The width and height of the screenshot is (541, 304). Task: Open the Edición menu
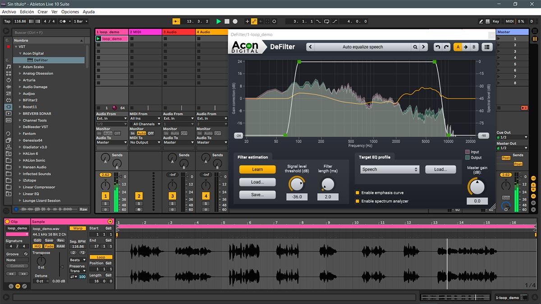coord(27,12)
